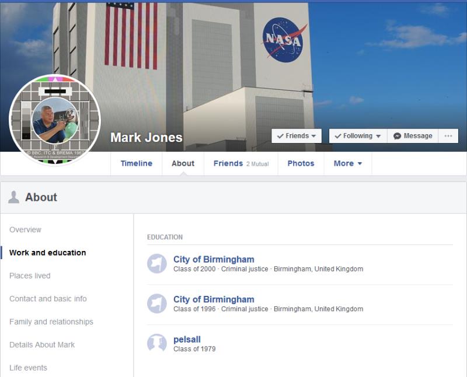The image size is (467, 377).
Task: Open the Friends tab with 2 mutual
Action: coord(241,163)
